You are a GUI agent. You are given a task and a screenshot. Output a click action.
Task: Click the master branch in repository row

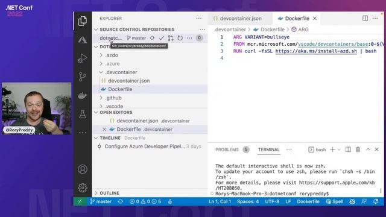point(136,38)
